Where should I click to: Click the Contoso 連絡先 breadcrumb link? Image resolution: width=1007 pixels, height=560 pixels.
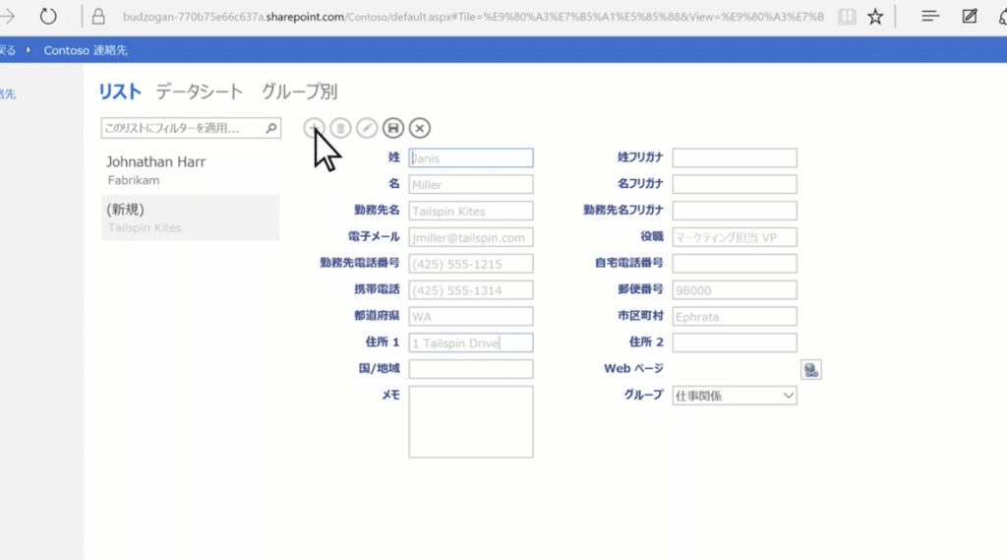tap(86, 50)
